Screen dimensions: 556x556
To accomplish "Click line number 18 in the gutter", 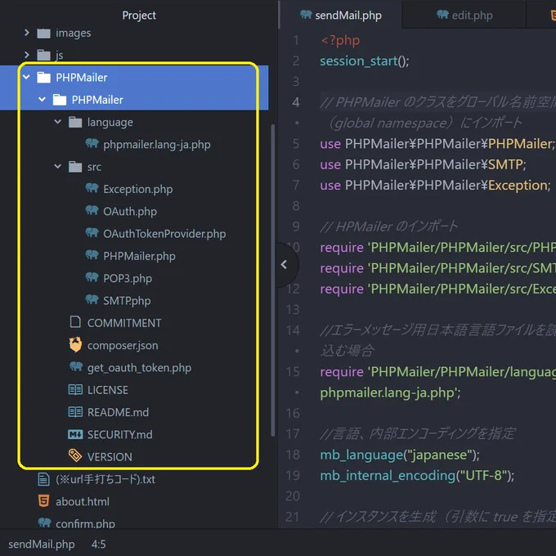I will (293, 455).
